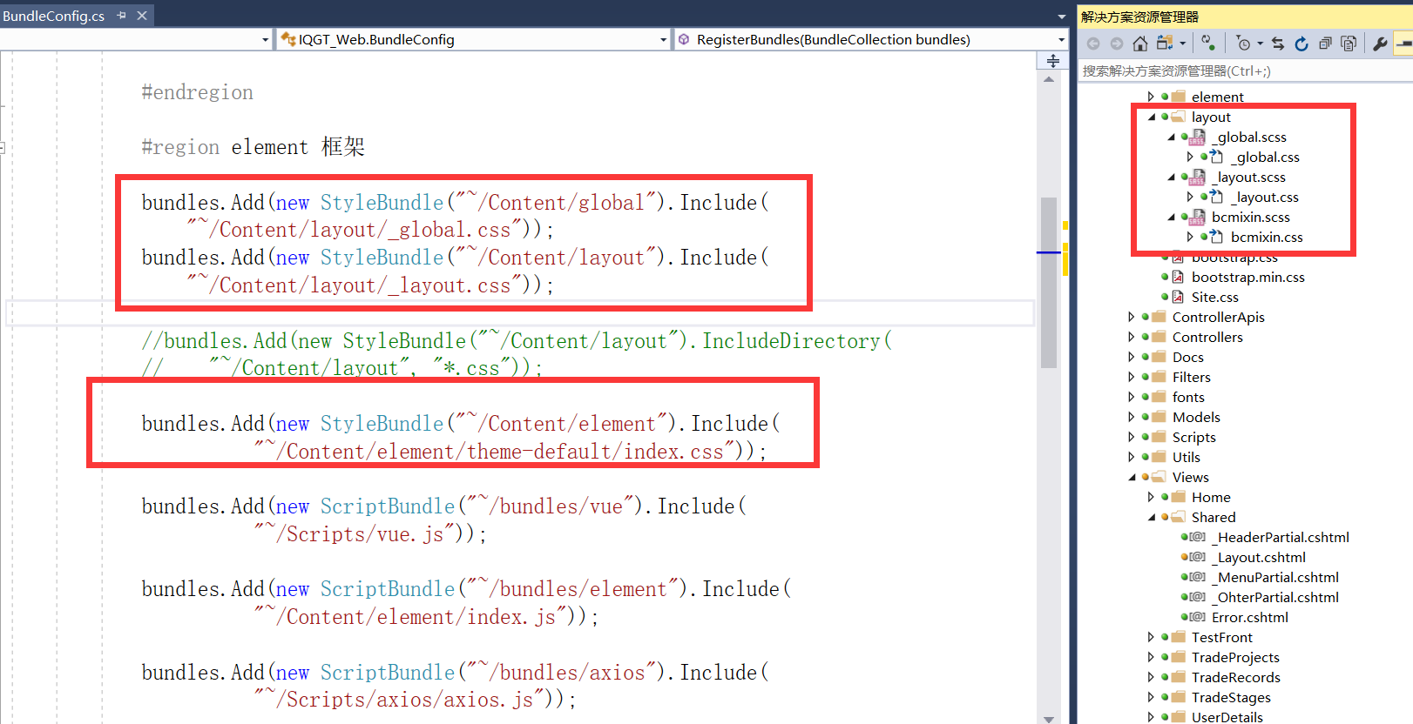Click the Docs folder icon

tap(1159, 357)
